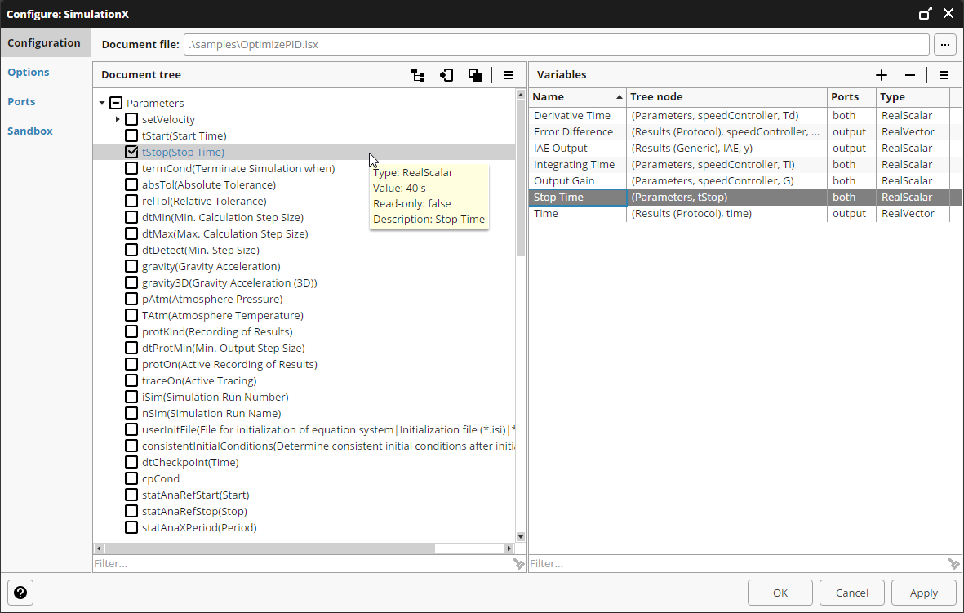This screenshot has width=964, height=613.
Task: Click the overlapping squares icon in Document tree
Action: pyautogui.click(x=474, y=75)
